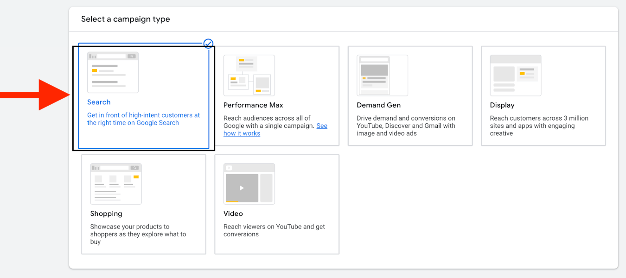The height and width of the screenshot is (278, 626).
Task: Click Display description about 3 million sites
Action: tap(539, 126)
